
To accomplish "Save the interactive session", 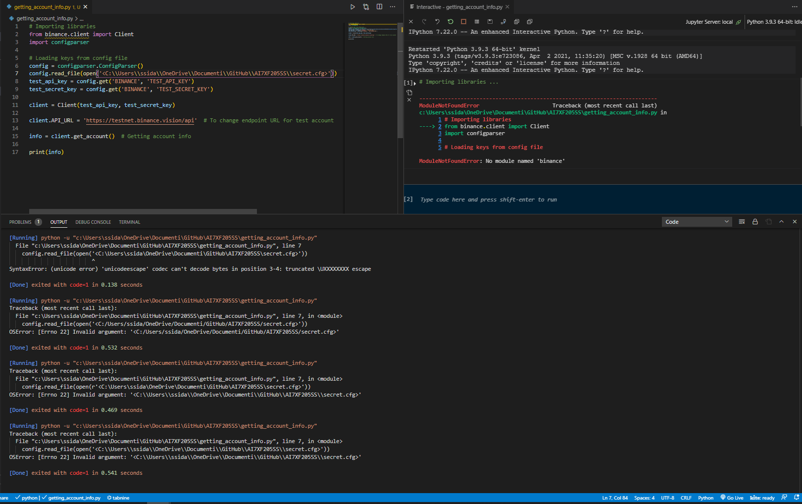I will [490, 22].
